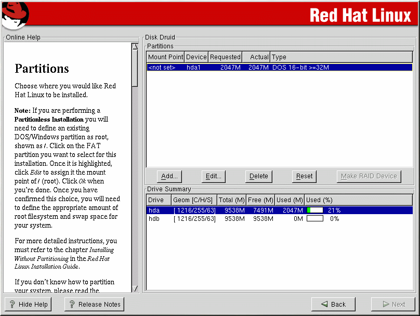This screenshot has height=316, width=420.
Task: Click the left arrow icon on Back
Action: tap(324, 305)
